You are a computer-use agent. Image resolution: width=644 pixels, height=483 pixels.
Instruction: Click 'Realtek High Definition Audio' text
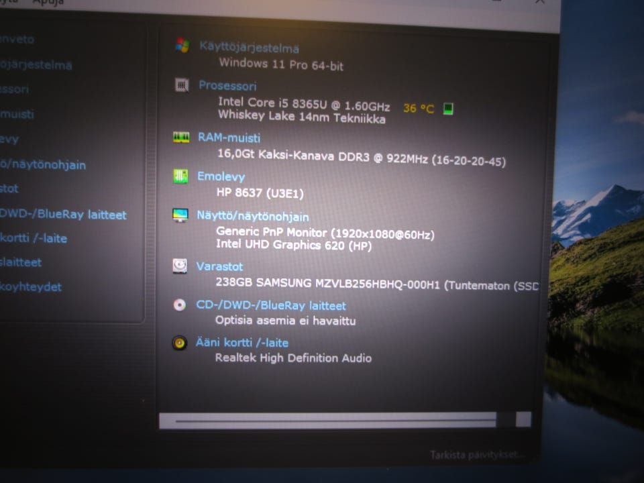coord(293,358)
